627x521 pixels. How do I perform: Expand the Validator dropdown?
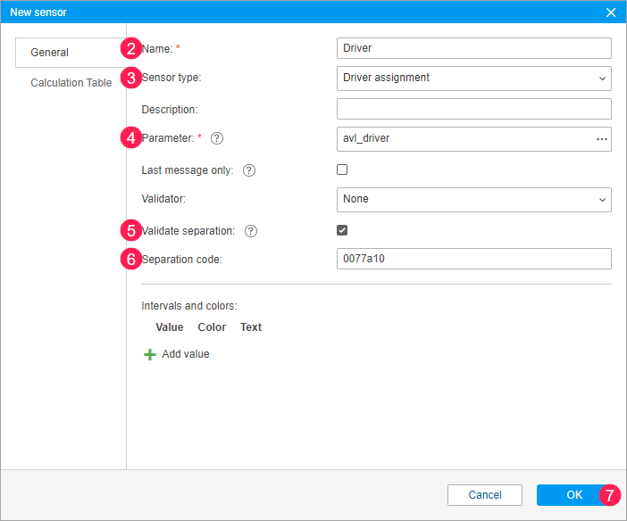[473, 200]
